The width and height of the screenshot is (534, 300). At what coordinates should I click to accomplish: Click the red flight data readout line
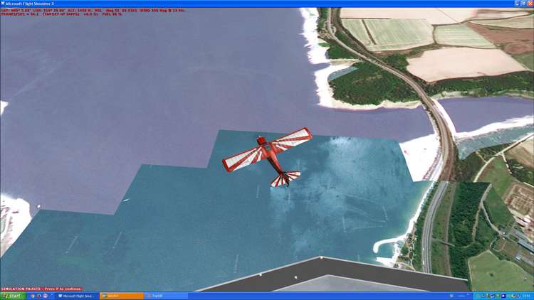pos(93,11)
